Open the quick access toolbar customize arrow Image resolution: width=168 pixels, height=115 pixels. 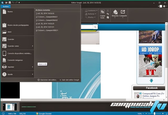(19, 2)
